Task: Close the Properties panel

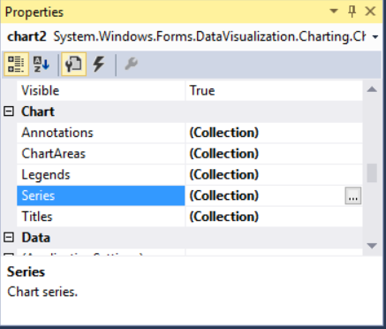Action: pos(370,11)
